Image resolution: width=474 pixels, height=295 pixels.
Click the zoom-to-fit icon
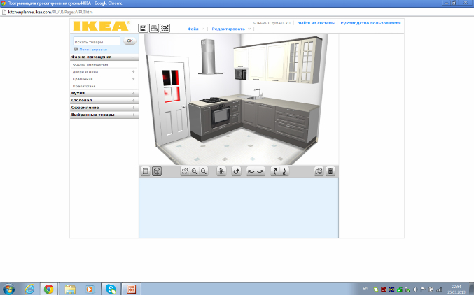(x=185, y=171)
